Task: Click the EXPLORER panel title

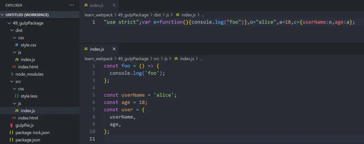Action: tap(14, 5)
